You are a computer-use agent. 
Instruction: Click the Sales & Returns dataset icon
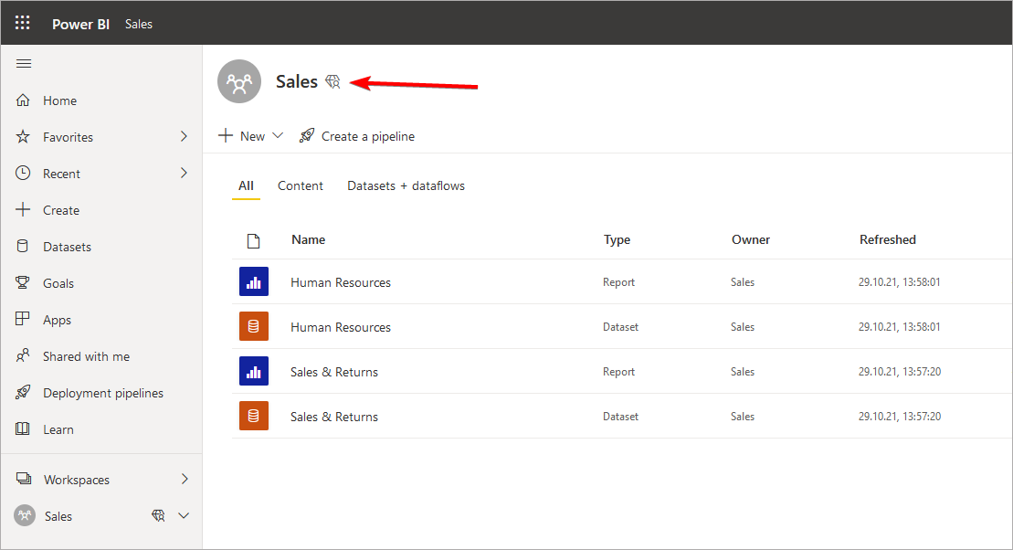coord(254,417)
